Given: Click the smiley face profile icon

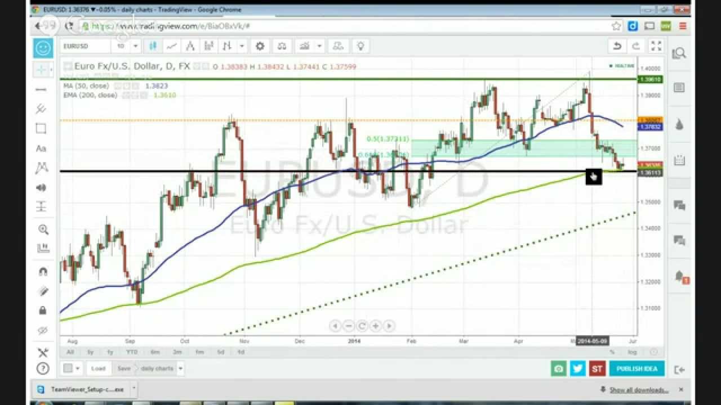Looking at the screenshot, I should pyautogui.click(x=43, y=48).
